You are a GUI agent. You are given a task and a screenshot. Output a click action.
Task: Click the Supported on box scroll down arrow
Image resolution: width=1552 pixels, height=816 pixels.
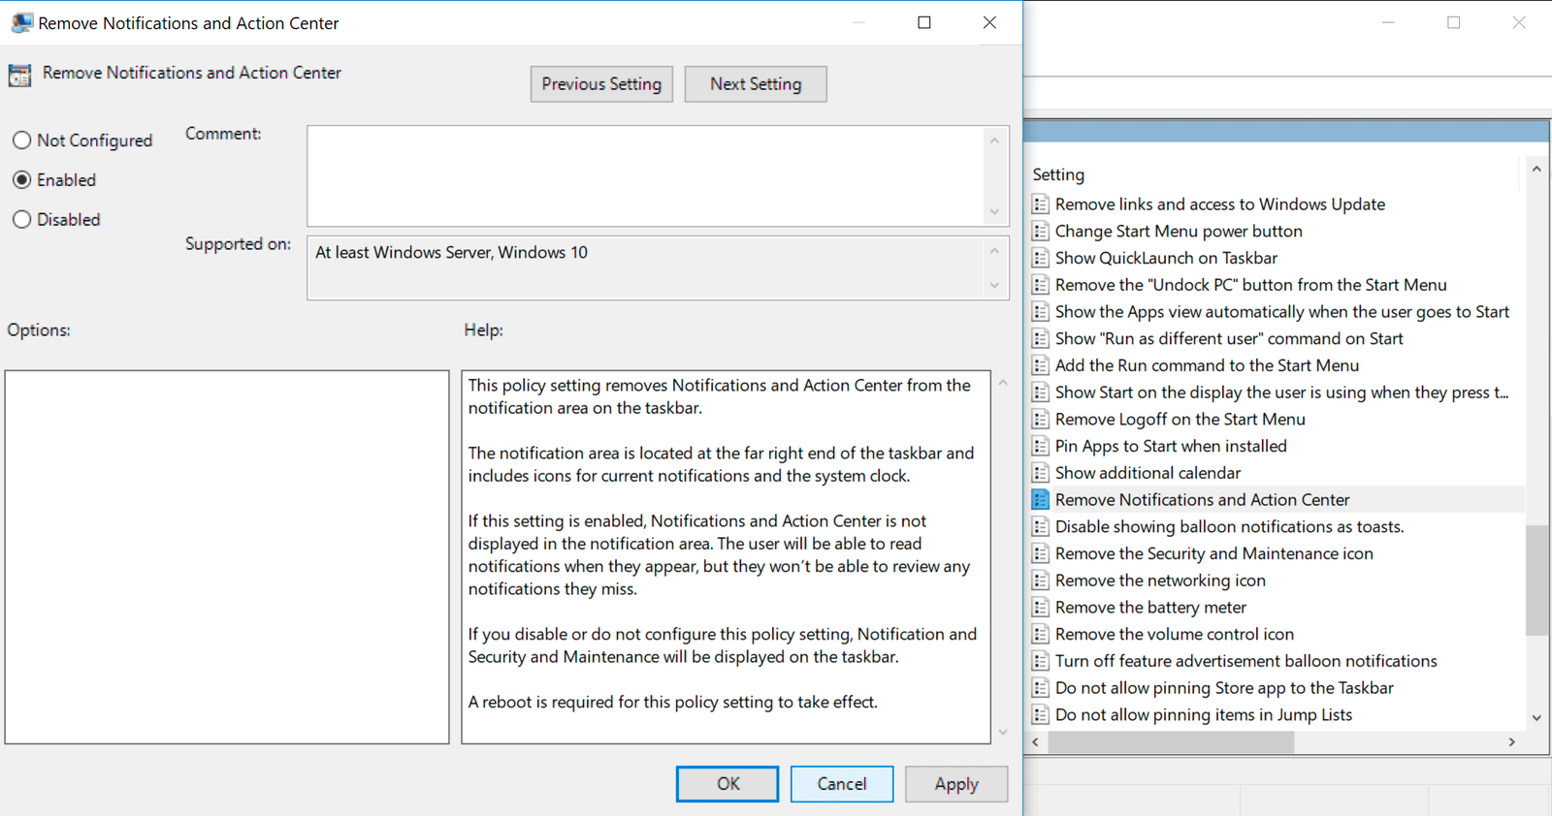(x=994, y=285)
